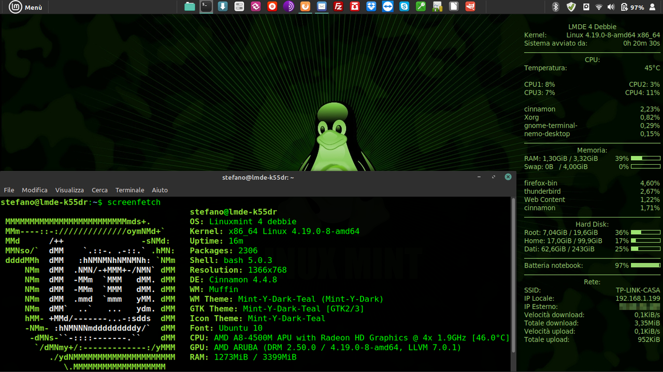Click the 'Xorg' process row in the desktop monitor
Screen dimensions: 663x372
592,118
